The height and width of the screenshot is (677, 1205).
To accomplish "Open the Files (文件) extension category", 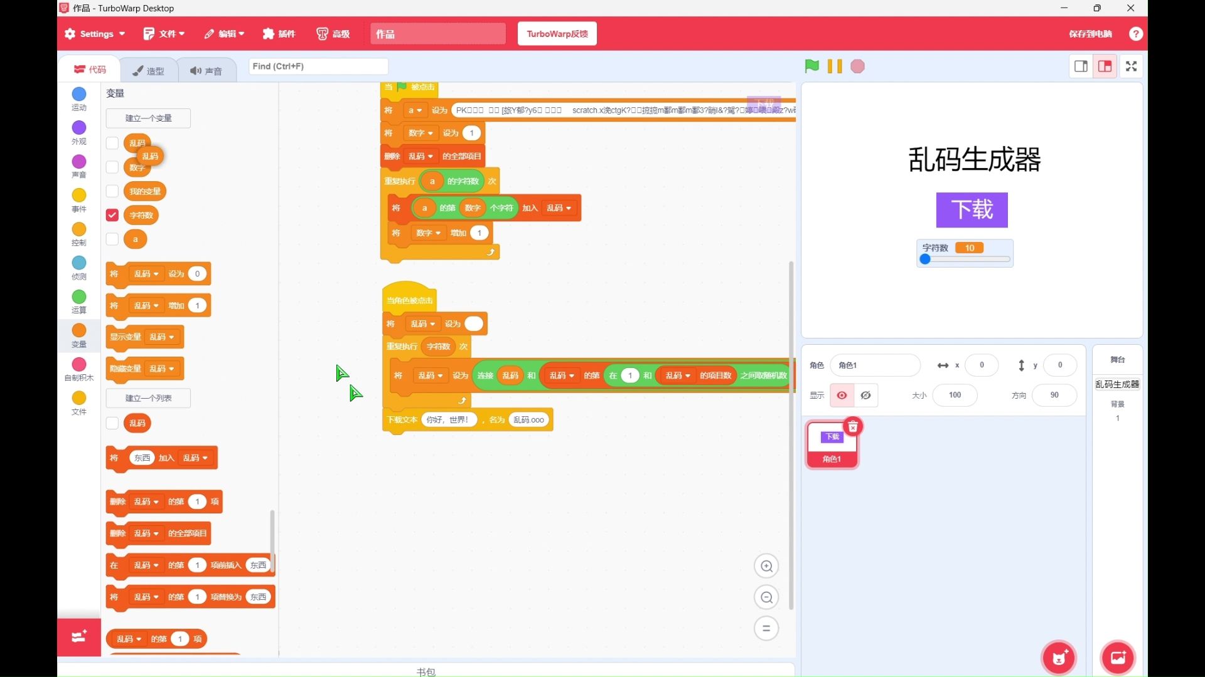I will pos(79,403).
